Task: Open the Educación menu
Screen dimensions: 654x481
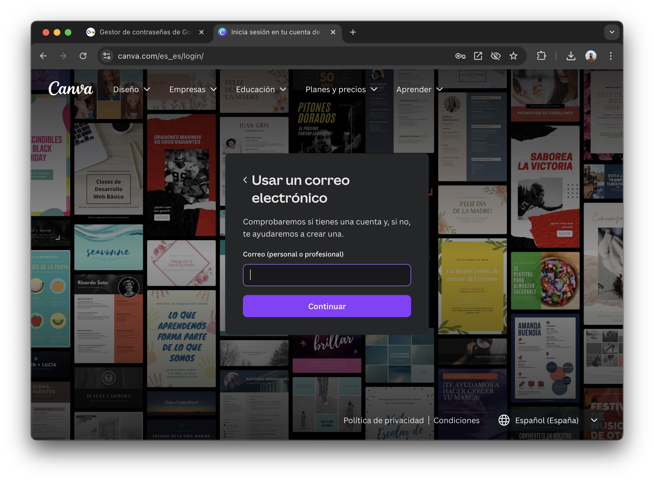Action: [x=255, y=89]
